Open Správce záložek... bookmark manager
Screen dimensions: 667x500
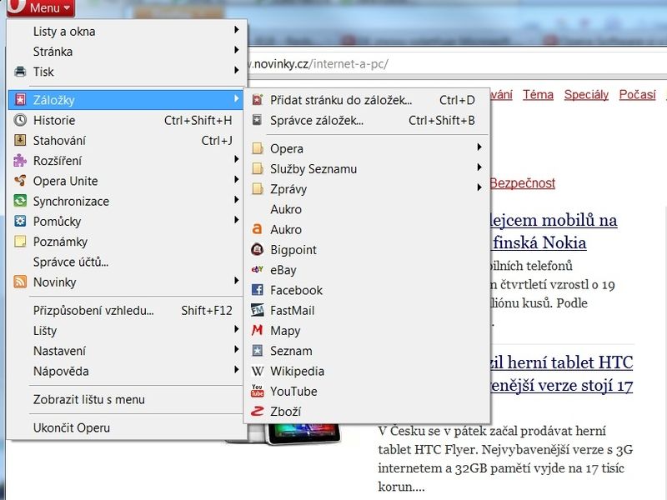tap(367, 120)
